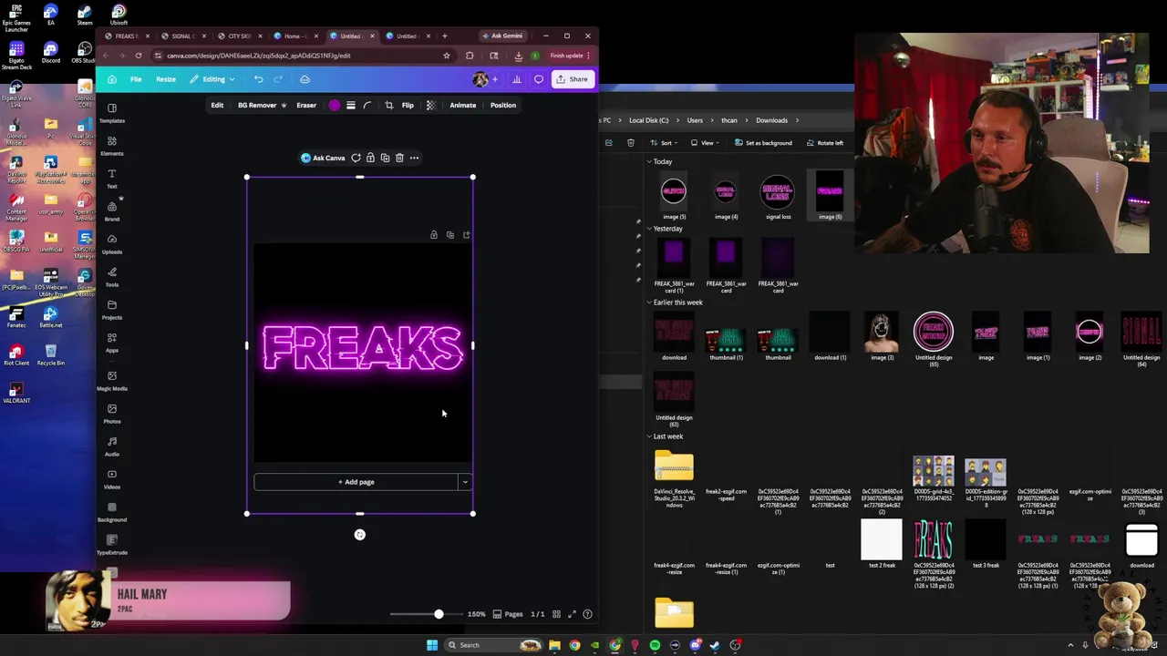Open the Sort dropdown in File Explorer
1167x656 pixels.
666,143
